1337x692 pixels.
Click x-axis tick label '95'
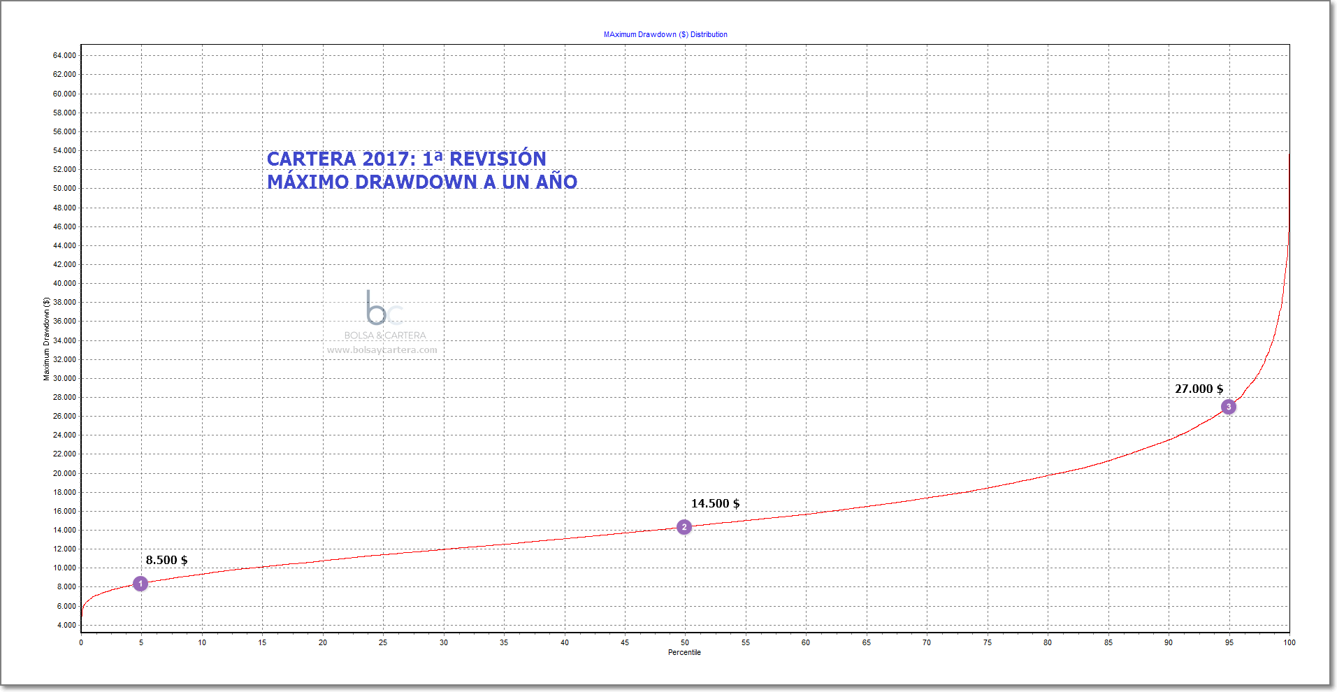click(x=1229, y=642)
